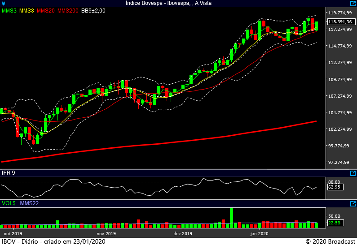The width and height of the screenshot is (357, 245).
Task: Select the MMS200 indicator label
Action: click(67, 11)
